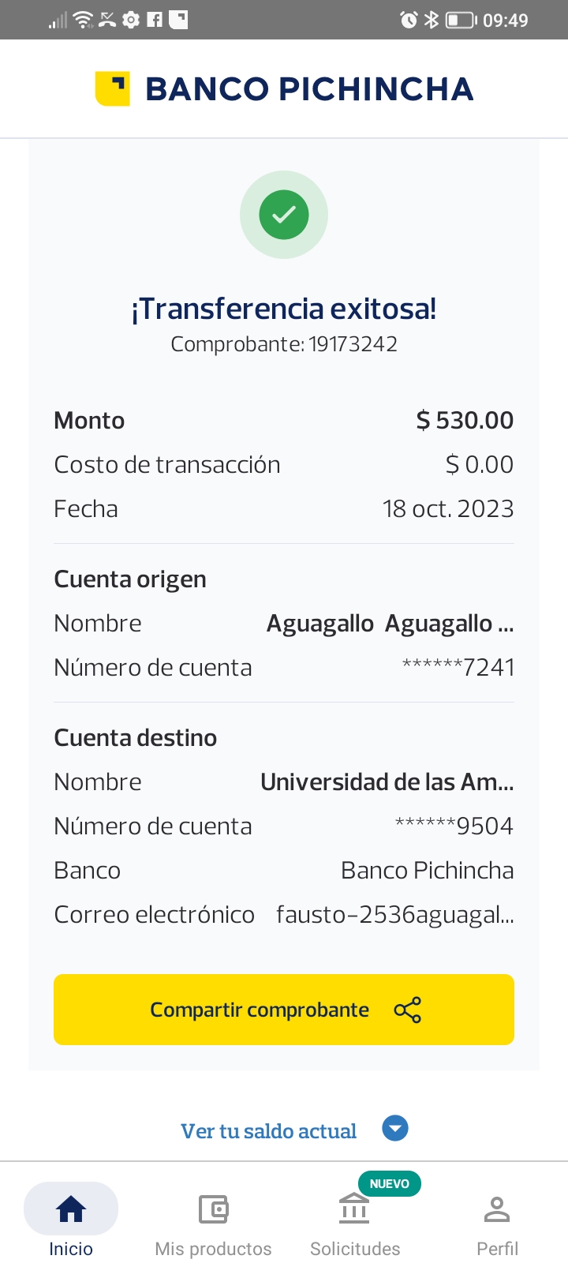Screen dimensions: 568x1263
Task: Tap the truncated destination name Universidad de las Am...
Action: click(387, 782)
